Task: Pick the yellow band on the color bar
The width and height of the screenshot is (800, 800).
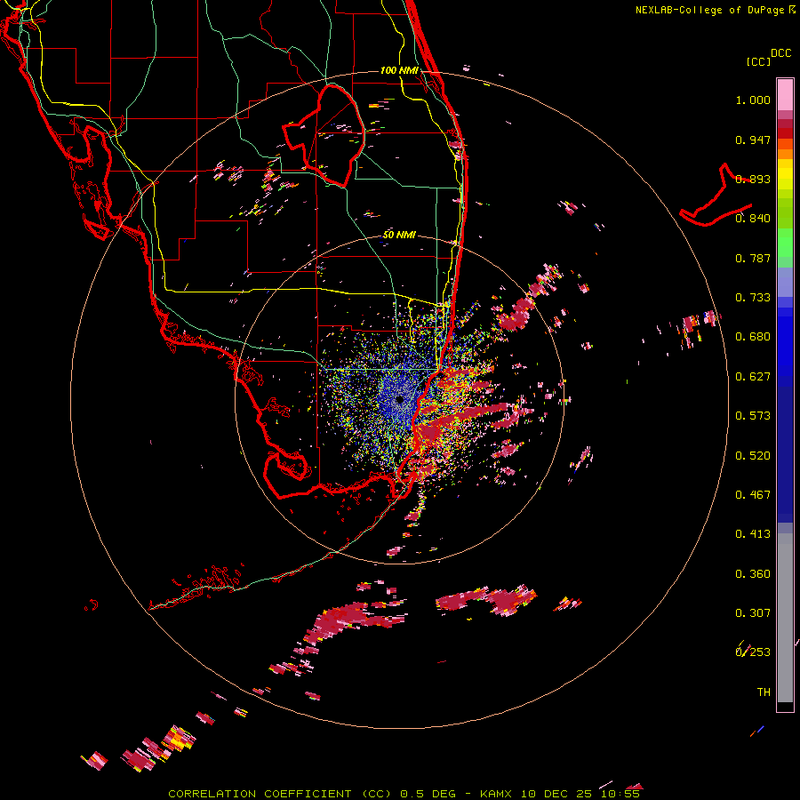Action: coord(785,174)
